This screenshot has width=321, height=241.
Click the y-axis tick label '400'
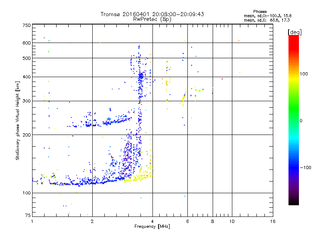(27, 77)
